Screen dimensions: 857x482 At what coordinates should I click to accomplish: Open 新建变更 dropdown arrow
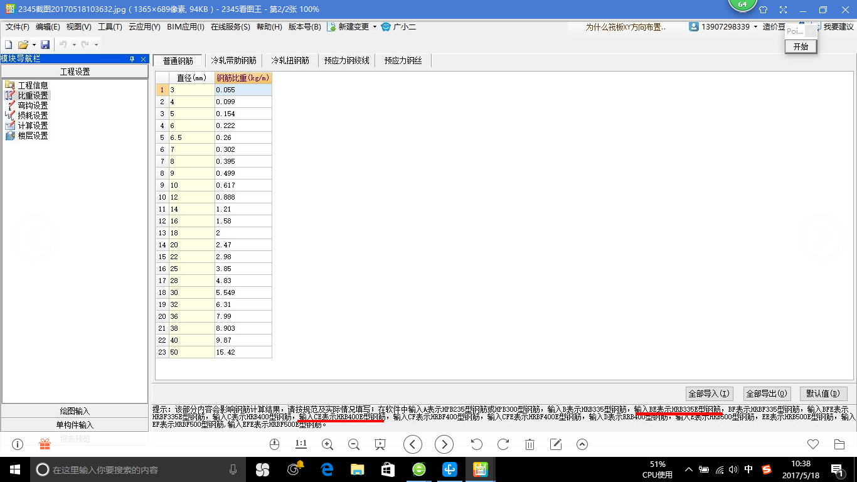(x=375, y=27)
